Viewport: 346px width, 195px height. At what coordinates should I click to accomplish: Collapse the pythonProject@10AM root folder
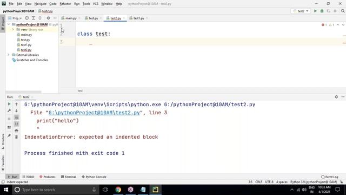[x=9, y=24]
